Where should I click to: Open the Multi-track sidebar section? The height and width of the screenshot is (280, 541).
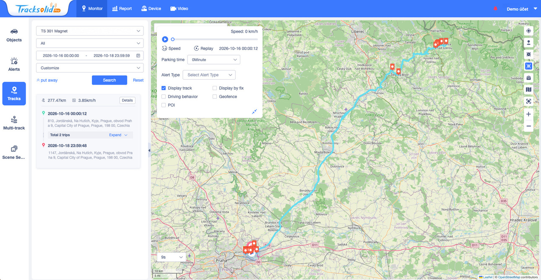click(14, 123)
